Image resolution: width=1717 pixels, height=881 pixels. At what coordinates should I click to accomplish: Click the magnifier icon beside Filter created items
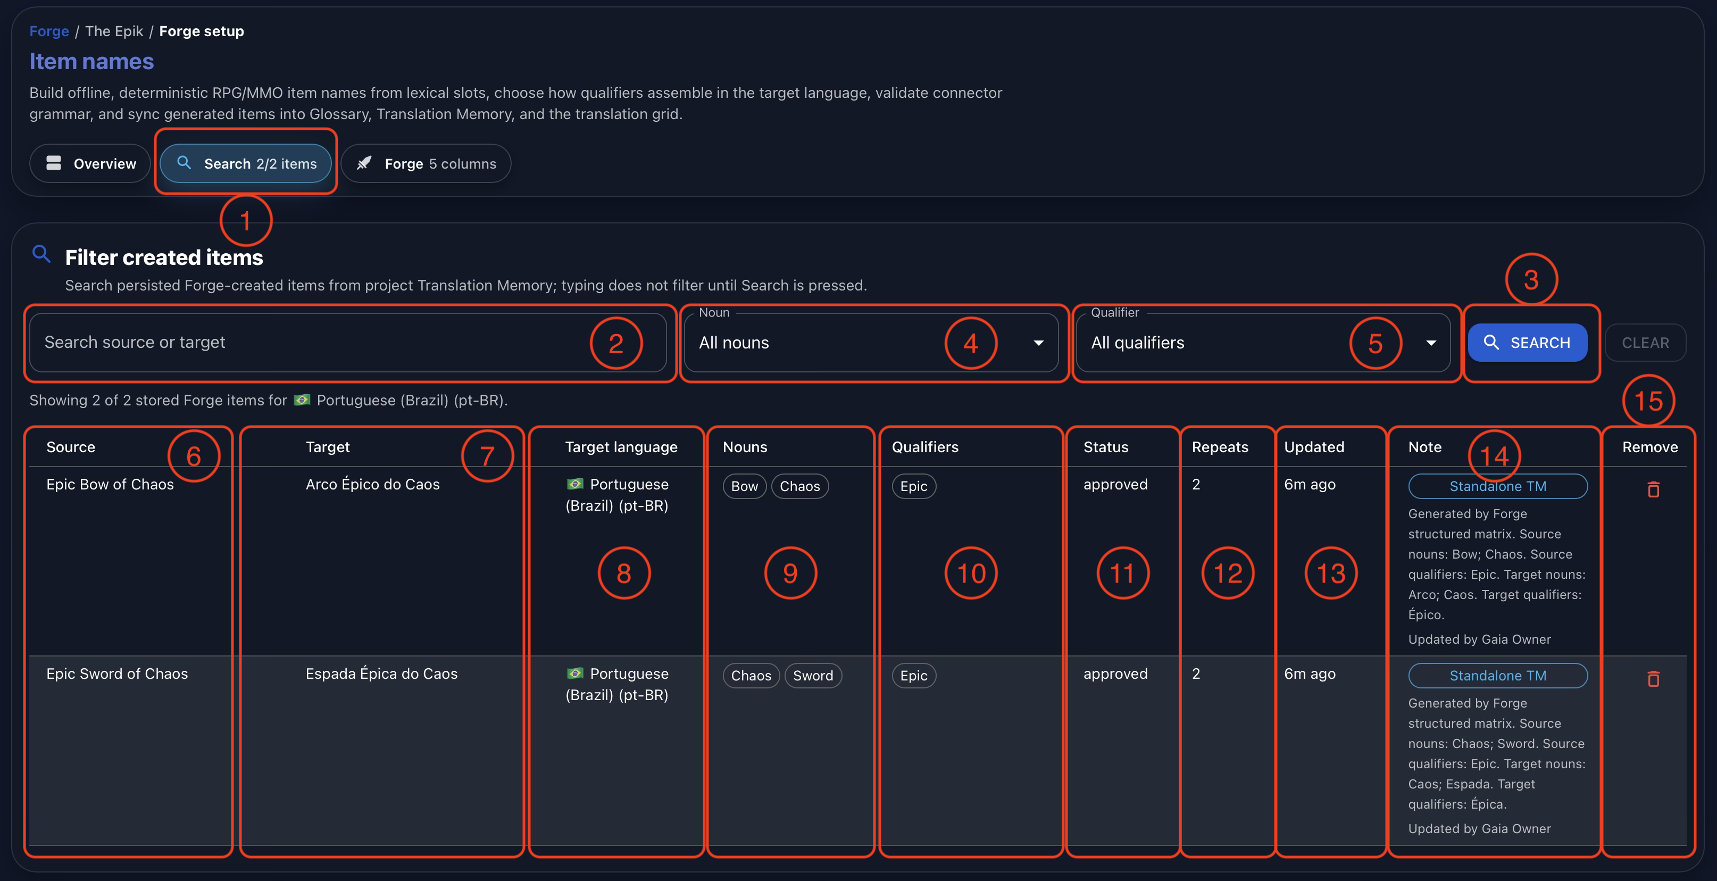pos(41,254)
